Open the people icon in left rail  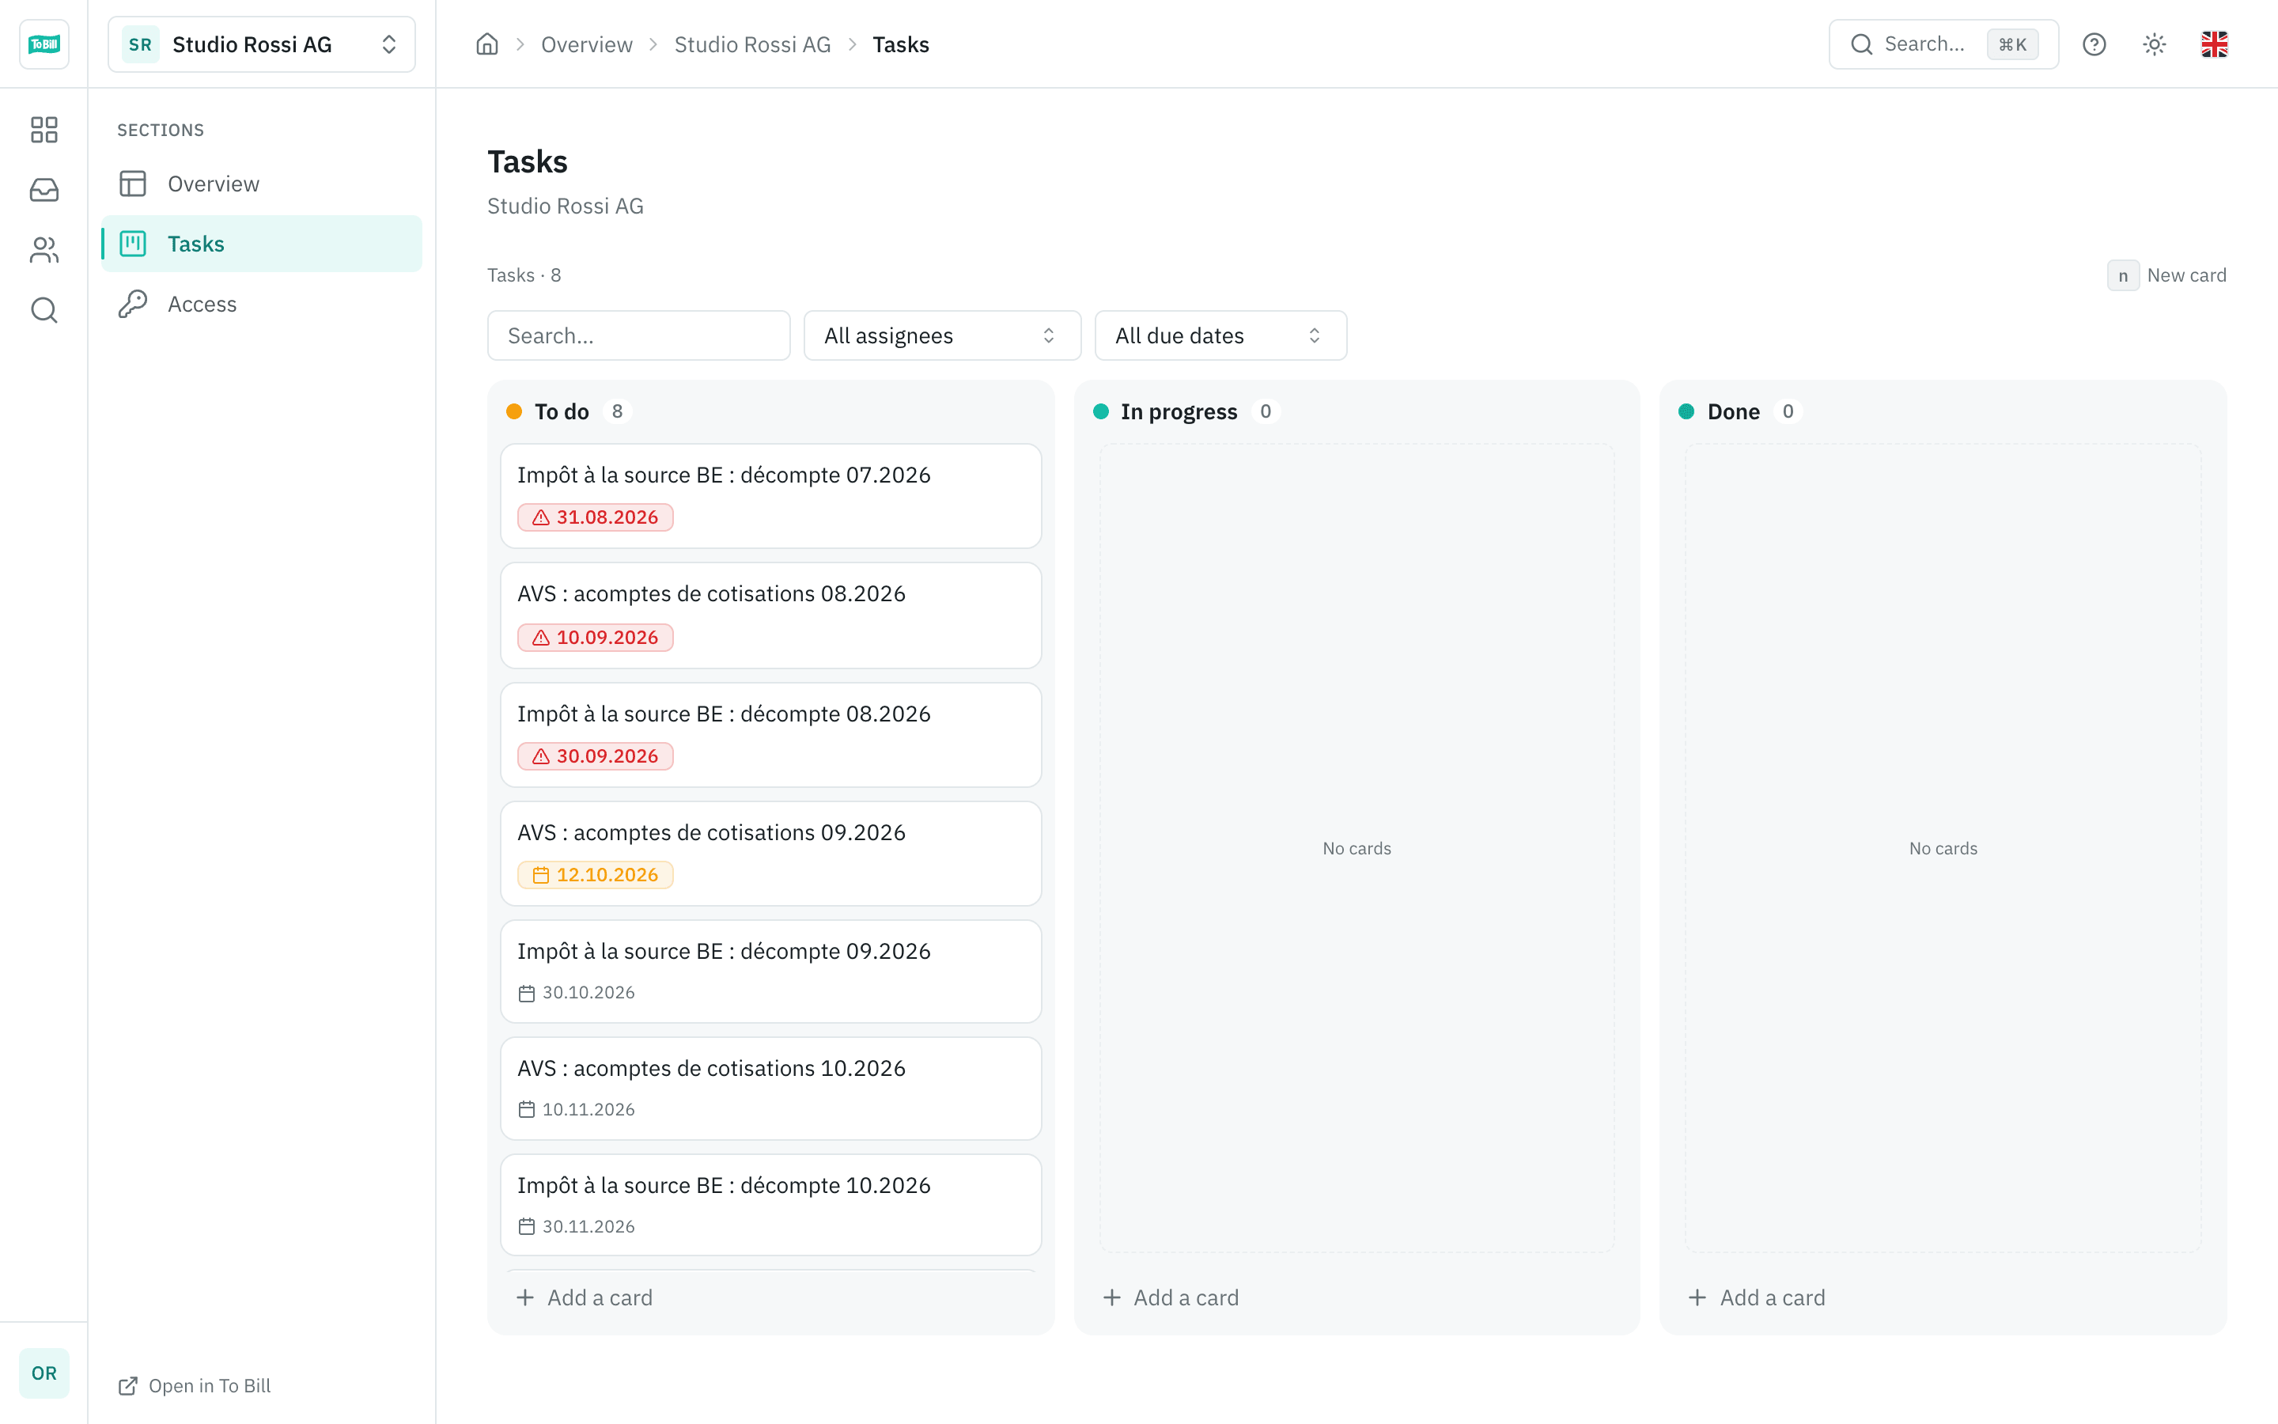44,249
